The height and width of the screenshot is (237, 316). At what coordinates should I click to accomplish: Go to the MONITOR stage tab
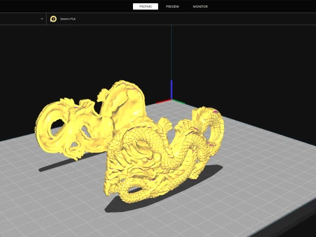(200, 7)
